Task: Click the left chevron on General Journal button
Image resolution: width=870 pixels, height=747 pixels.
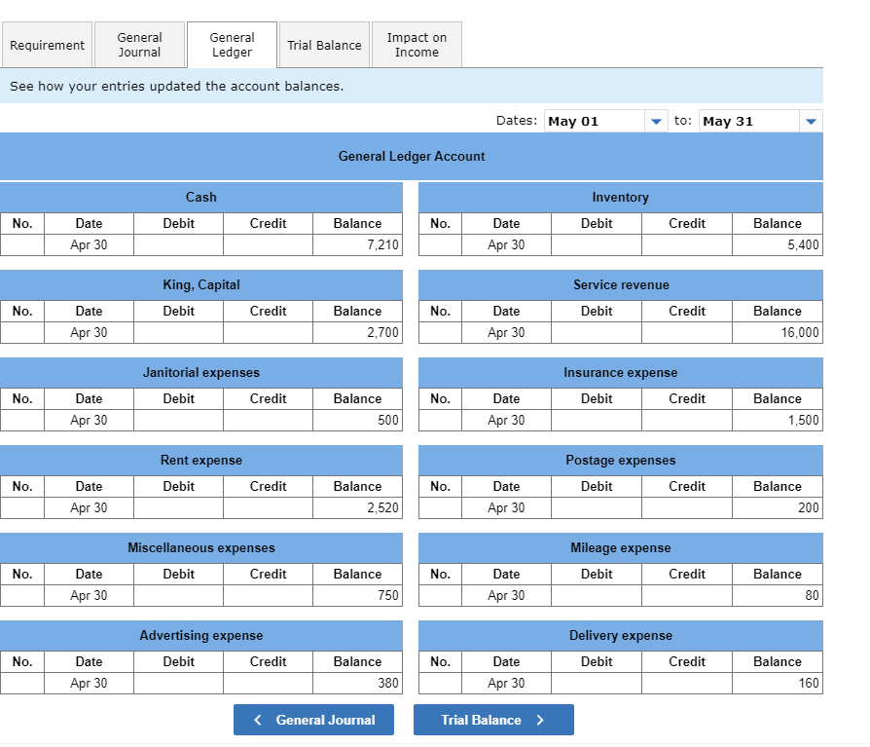Action: [258, 720]
